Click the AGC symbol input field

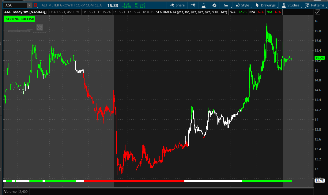15,5
